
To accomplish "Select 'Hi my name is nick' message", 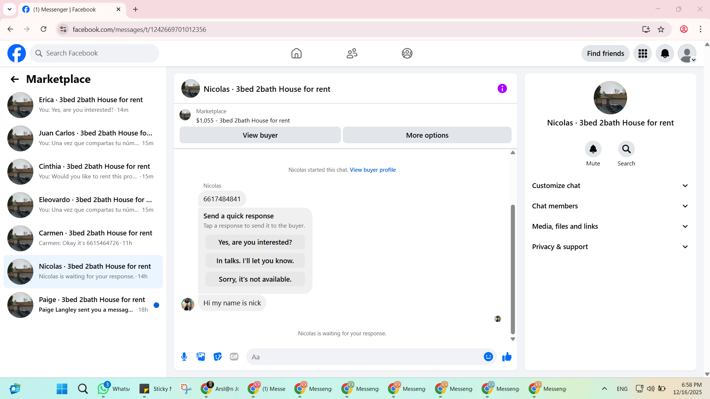I will pyautogui.click(x=232, y=303).
